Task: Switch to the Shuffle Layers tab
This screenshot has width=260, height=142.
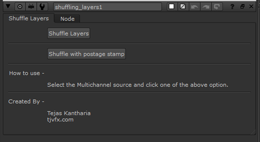Action: (x=29, y=18)
